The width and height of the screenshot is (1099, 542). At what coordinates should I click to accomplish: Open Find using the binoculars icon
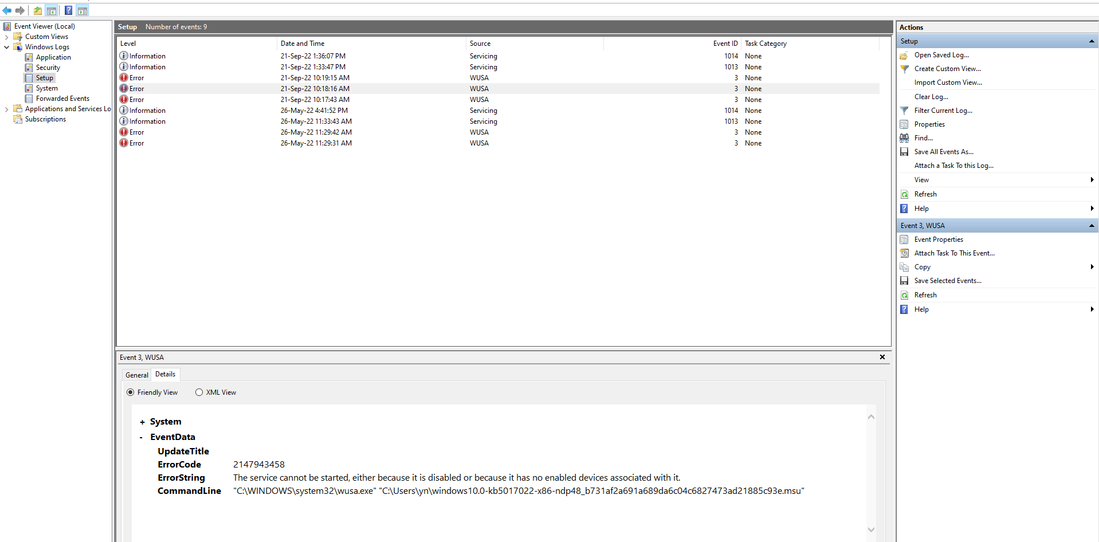coord(904,138)
